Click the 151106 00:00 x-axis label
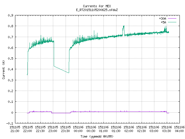The image size is (185, 139). 78,129
